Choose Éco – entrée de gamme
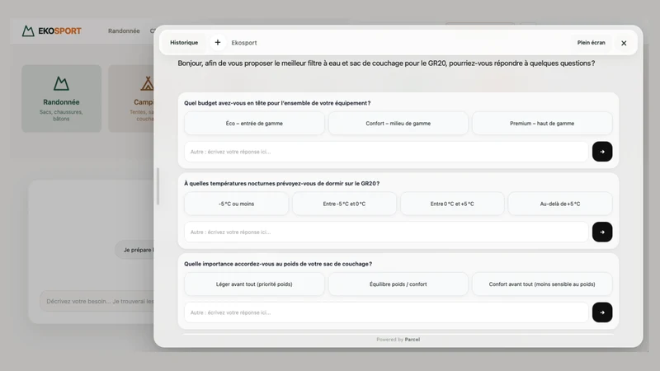Viewport: 660px width, 371px height. click(254, 123)
